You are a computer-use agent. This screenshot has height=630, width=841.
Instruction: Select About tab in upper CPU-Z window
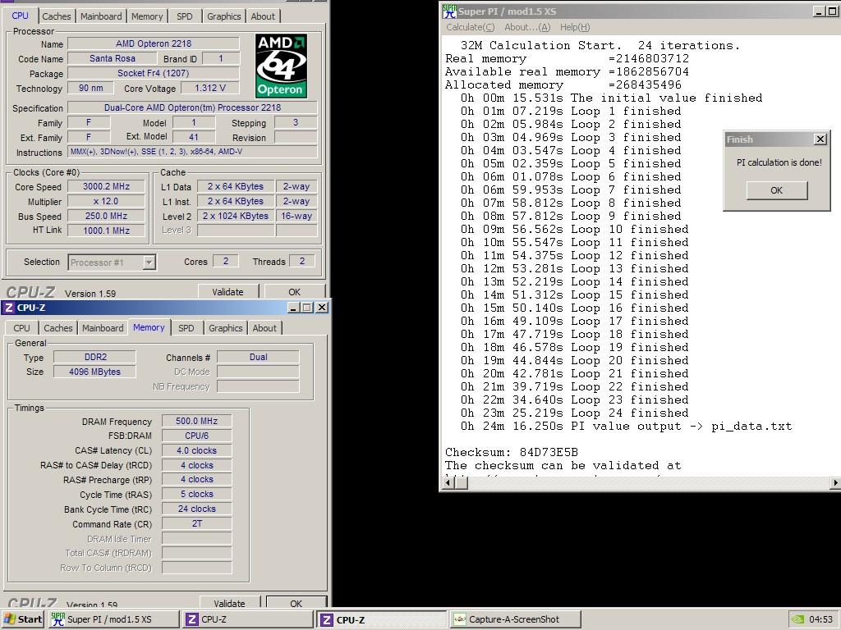click(263, 16)
